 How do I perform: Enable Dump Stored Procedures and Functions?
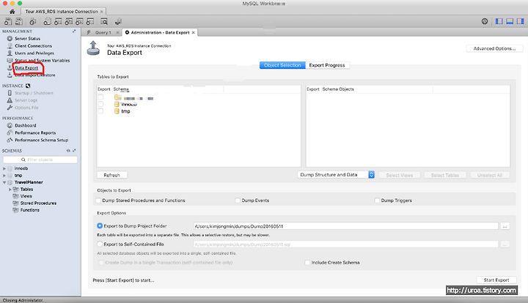(99, 201)
